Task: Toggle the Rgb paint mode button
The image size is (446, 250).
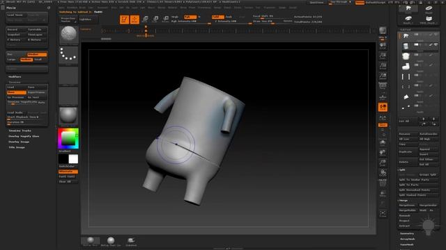Action: click(x=190, y=17)
